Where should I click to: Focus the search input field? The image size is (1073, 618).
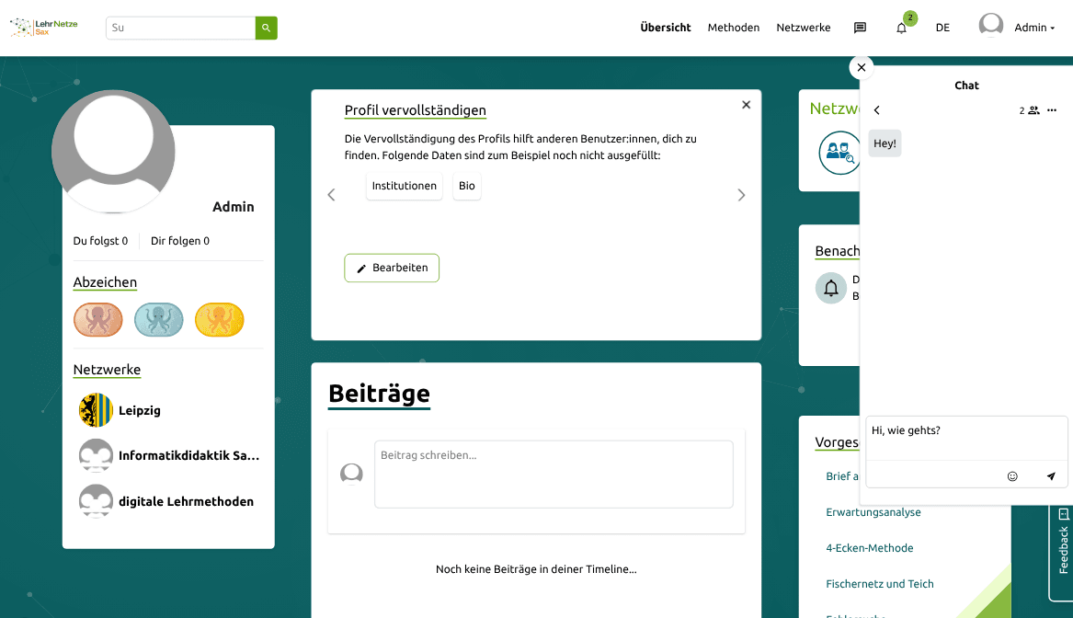[x=180, y=29]
